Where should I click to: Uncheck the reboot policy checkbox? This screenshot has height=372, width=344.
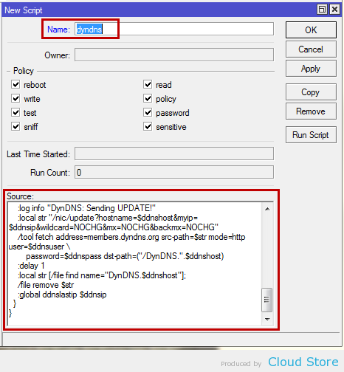pyautogui.click(x=16, y=84)
